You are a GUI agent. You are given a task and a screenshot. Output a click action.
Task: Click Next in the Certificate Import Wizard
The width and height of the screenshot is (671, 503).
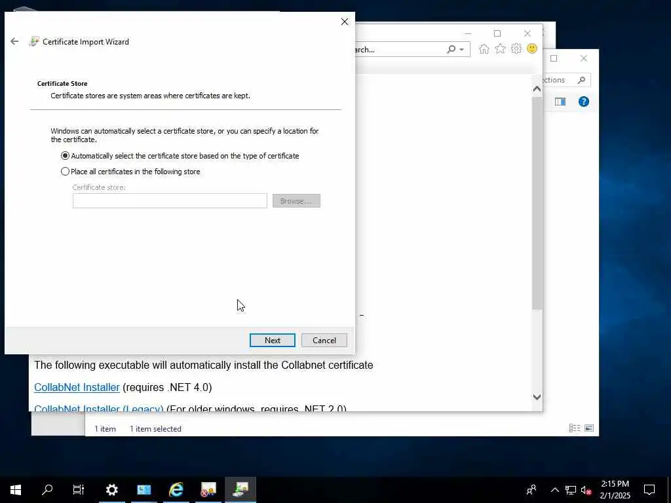tap(272, 341)
